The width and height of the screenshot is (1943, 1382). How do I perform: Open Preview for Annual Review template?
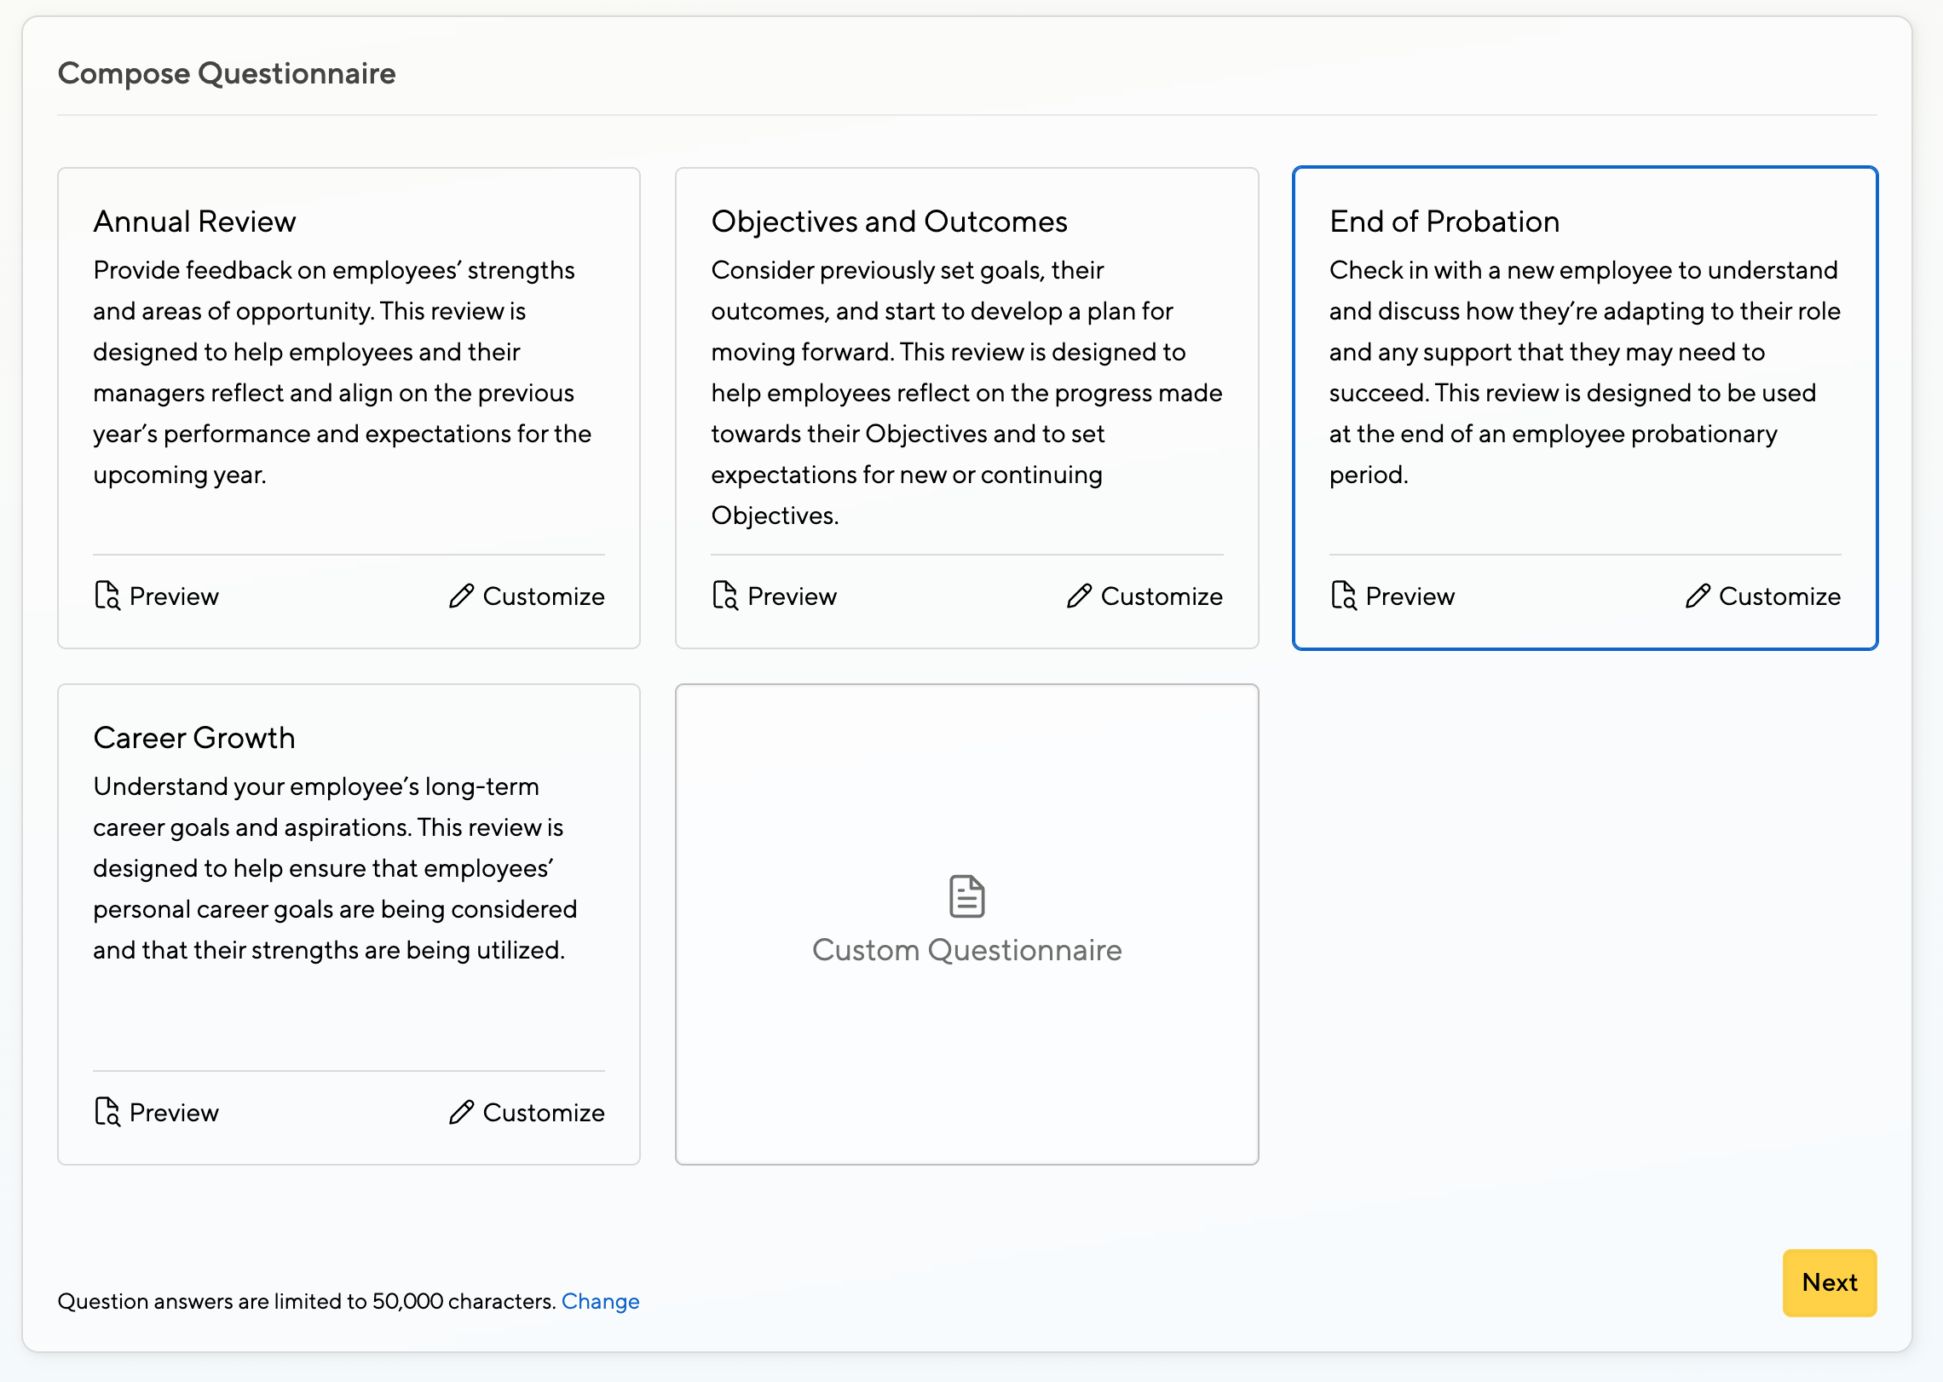pyautogui.click(x=174, y=596)
